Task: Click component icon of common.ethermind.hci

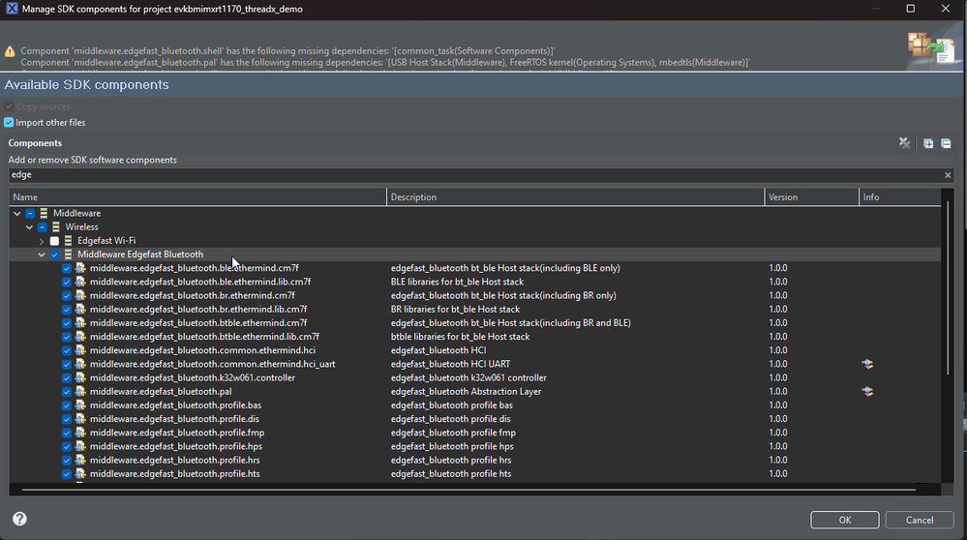Action: [80, 350]
